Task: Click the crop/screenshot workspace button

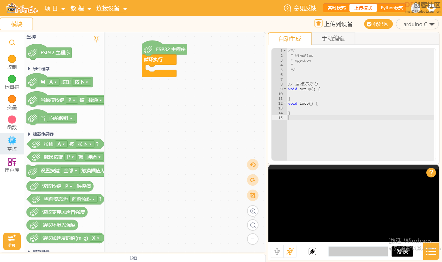Action: 253,195
